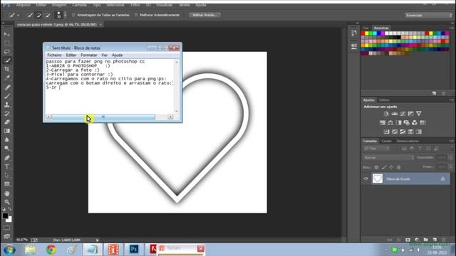Select the Dodge tool
456x256 pixels.
point(7,149)
